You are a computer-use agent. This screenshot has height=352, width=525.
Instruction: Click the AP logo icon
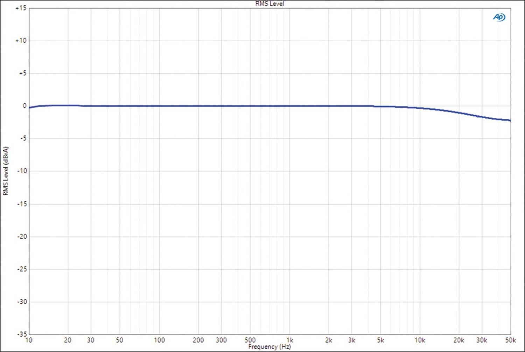[499, 17]
